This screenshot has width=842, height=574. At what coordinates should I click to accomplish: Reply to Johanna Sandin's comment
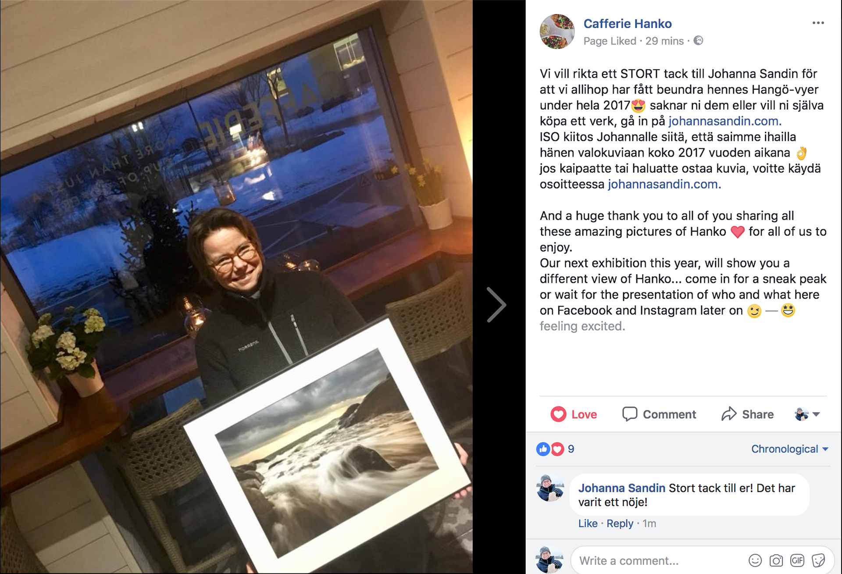coord(620,524)
